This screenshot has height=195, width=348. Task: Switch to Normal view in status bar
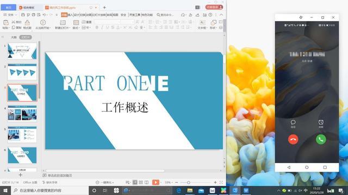135,183
